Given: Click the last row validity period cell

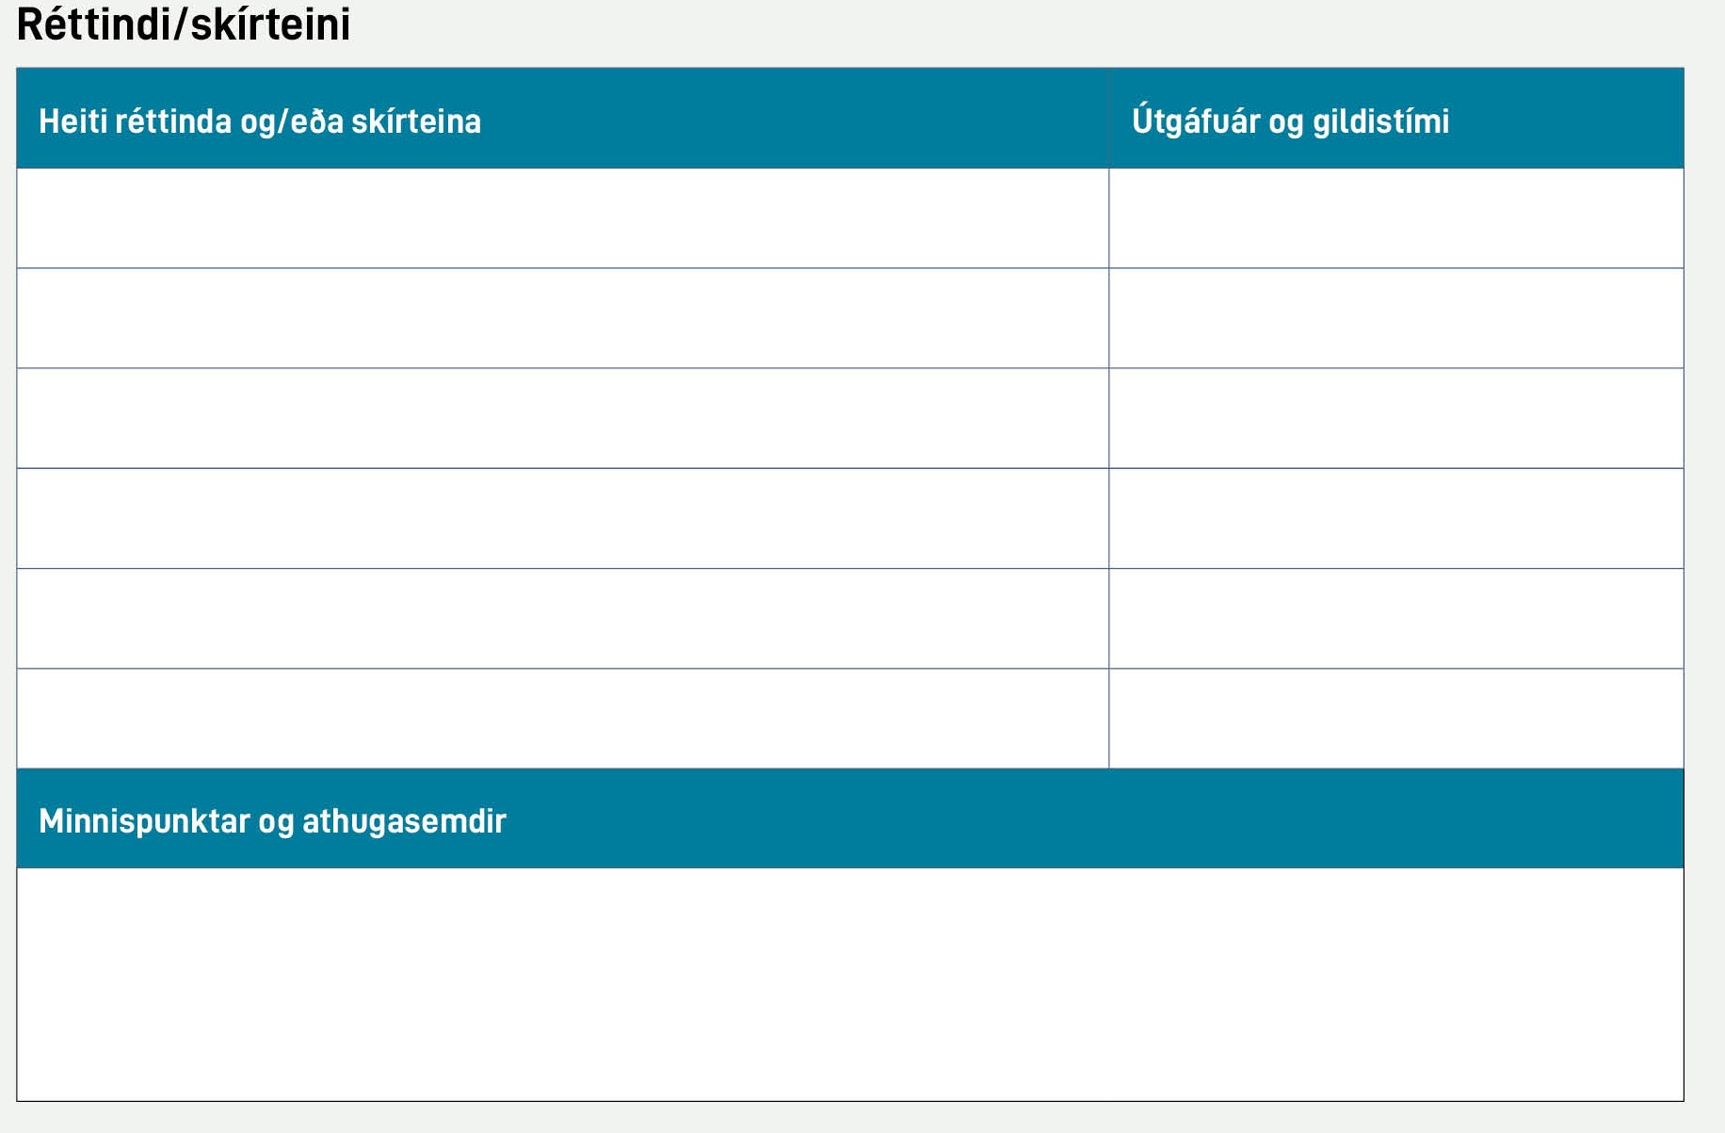Looking at the screenshot, I should (x=1395, y=719).
